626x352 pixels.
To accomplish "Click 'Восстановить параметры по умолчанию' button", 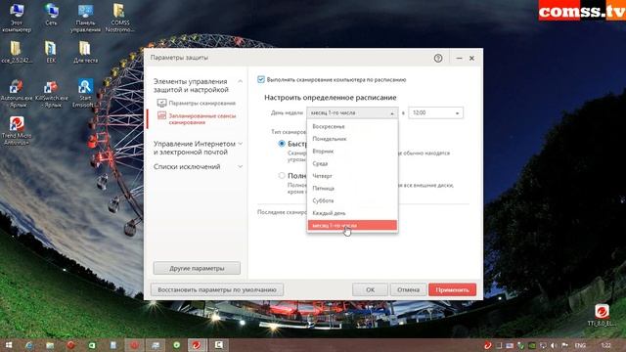I will (217, 289).
